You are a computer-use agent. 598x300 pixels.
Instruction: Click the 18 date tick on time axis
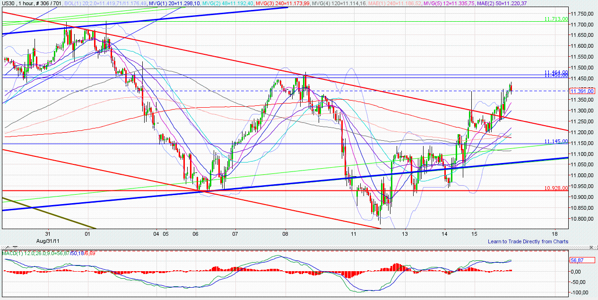click(x=554, y=234)
